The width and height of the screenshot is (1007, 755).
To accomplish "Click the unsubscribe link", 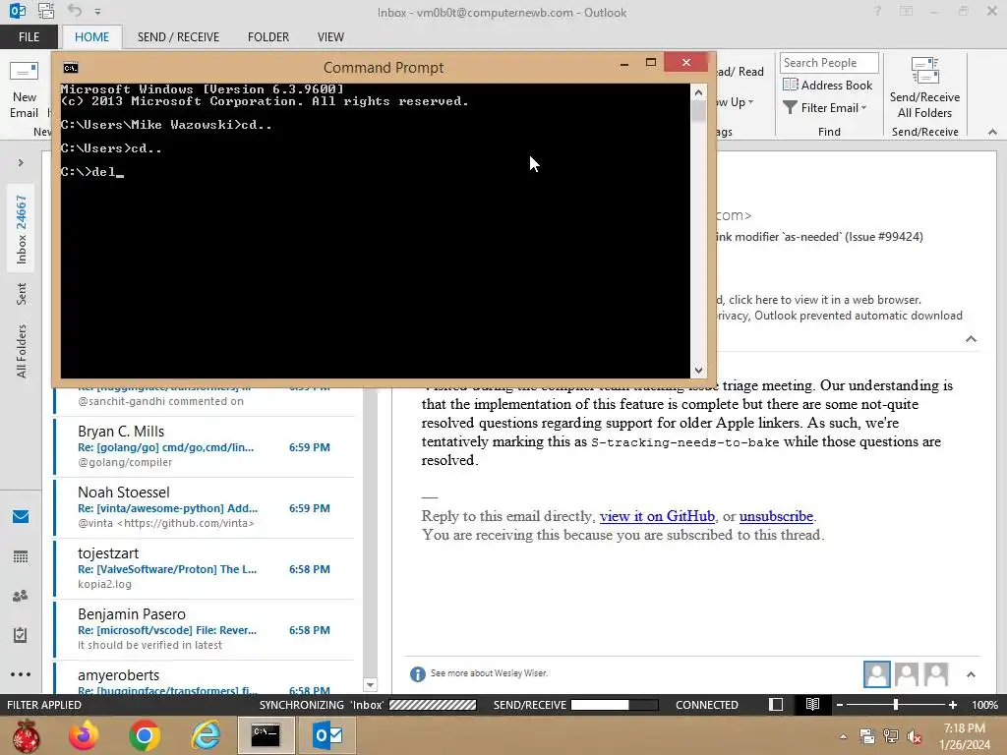I will click(776, 516).
